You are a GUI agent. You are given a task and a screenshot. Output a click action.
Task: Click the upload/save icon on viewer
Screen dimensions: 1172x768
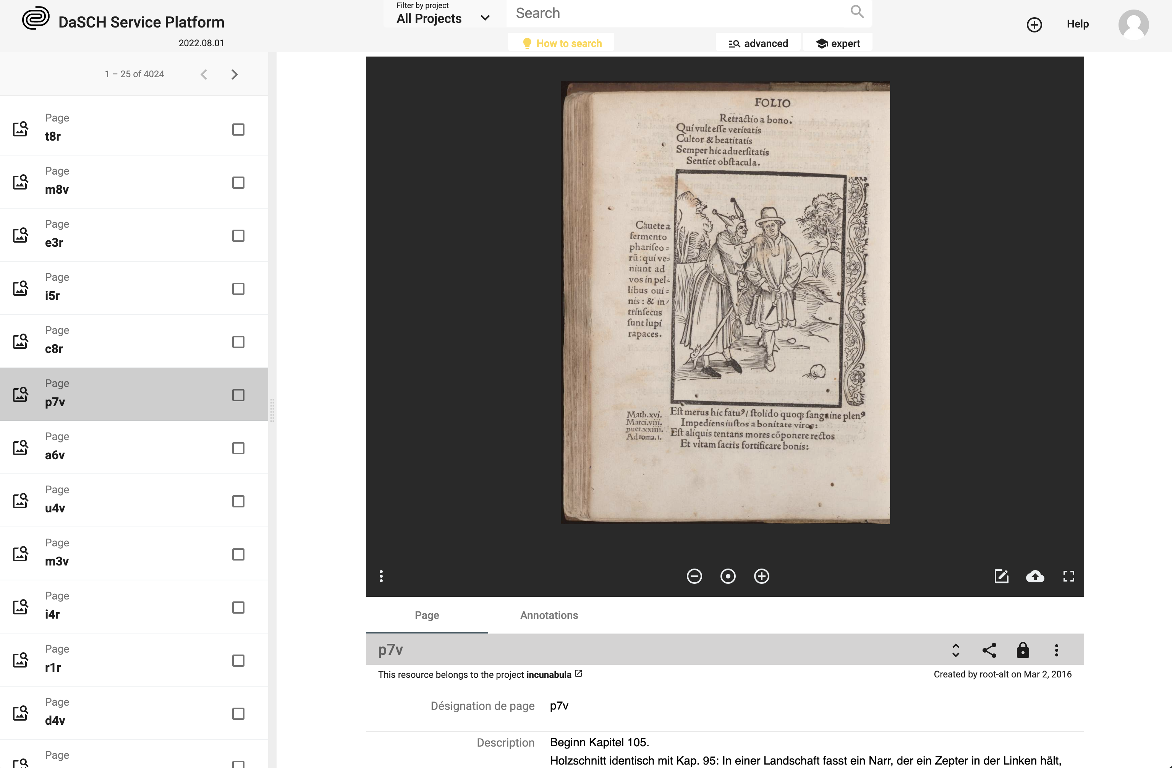pos(1035,575)
